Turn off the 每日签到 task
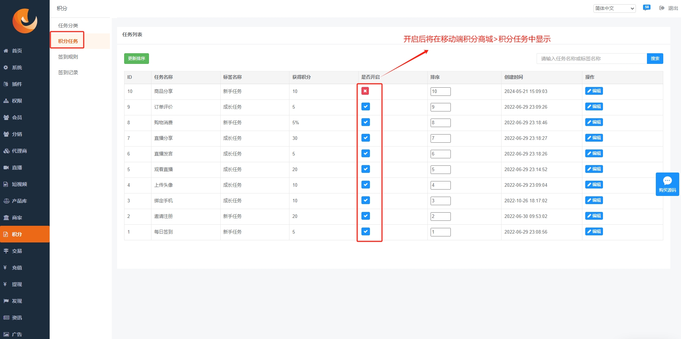Screen dimensions: 681x339 coord(366,231)
